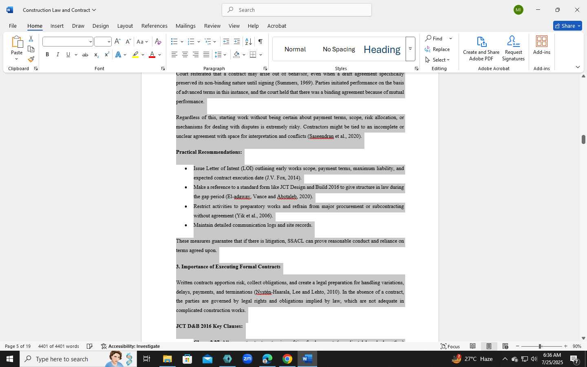Open the borders dropdown arrow

click(x=260, y=55)
